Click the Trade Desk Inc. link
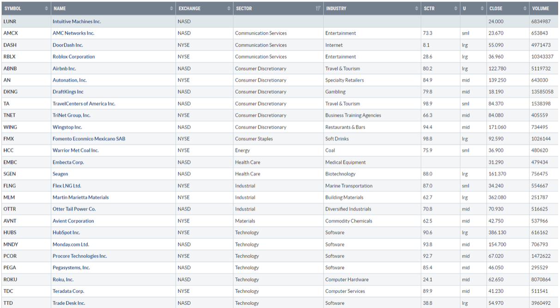This screenshot has width=560, height=308. click(69, 303)
